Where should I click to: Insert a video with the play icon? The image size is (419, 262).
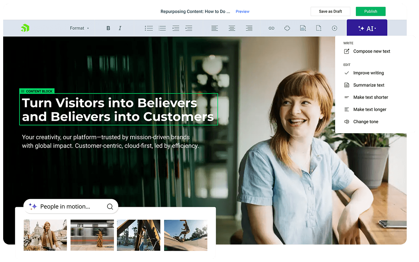point(334,28)
